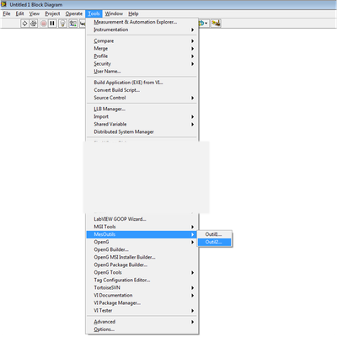Viewport: 337px width, 337px height.
Task: Open Distributed System Manager
Action: (x=142, y=131)
